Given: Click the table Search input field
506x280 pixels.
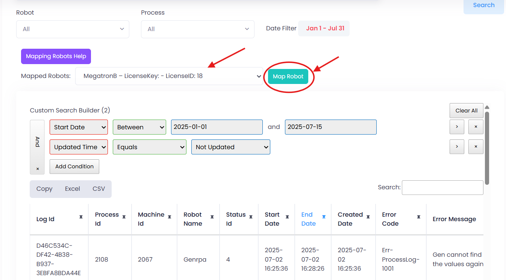Looking at the screenshot, I should 442,187.
